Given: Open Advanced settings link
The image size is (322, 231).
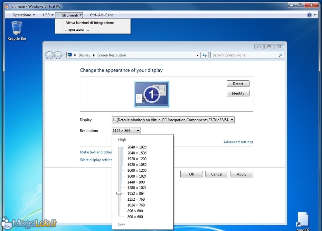Looking at the screenshot, I should click(x=238, y=142).
